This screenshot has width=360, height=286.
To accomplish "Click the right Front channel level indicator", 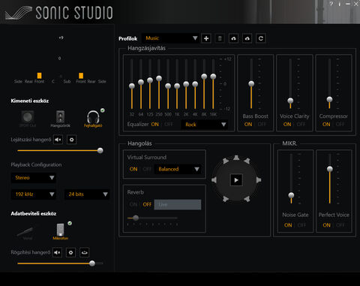I will (81, 76).
